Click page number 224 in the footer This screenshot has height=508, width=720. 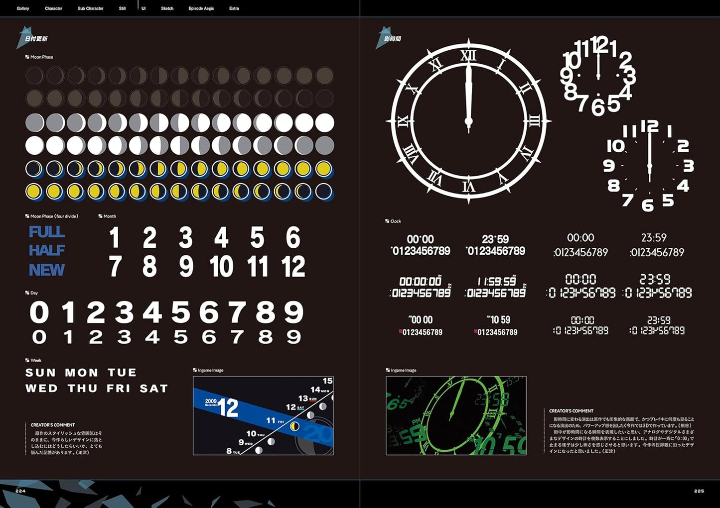(20, 491)
